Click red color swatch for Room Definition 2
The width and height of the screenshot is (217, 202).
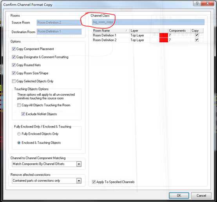pyautogui.click(x=164, y=40)
